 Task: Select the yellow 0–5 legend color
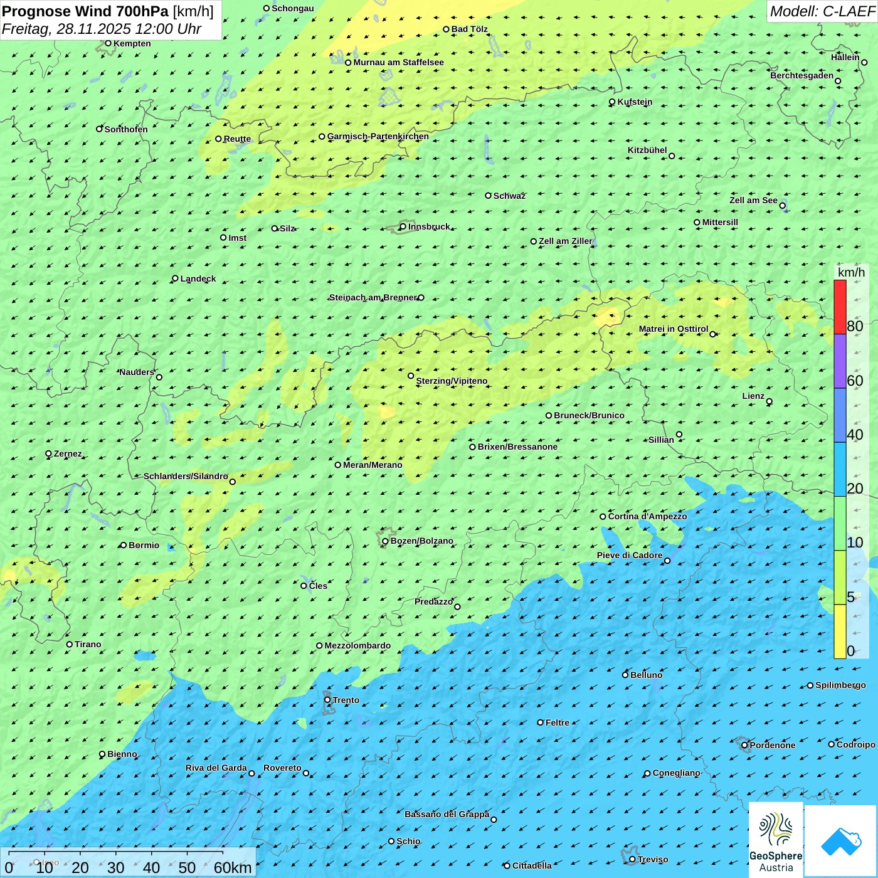[x=840, y=631]
